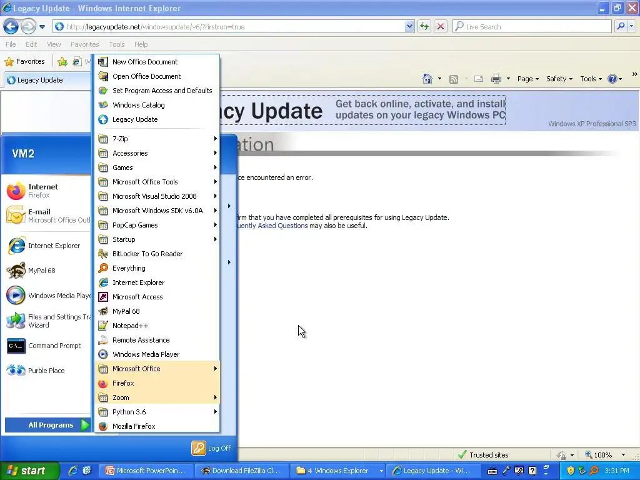Open the Open Office Document entry
This screenshot has height=480, width=640.
[x=157, y=76]
